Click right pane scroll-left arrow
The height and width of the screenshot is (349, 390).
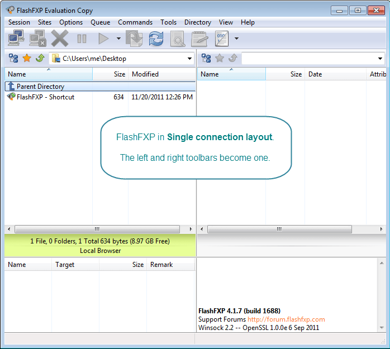[x=202, y=229]
